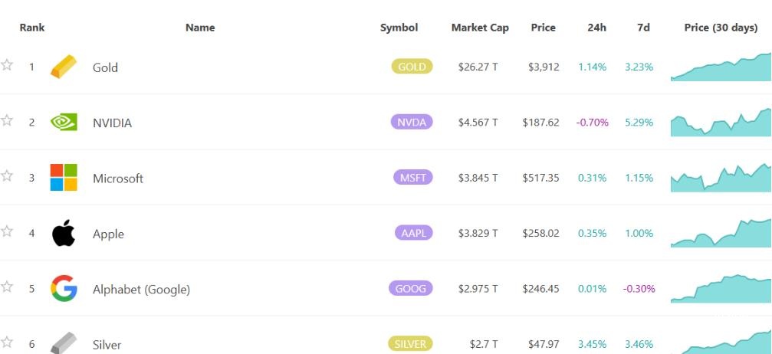The image size is (772, 354).
Task: Sort table by Market Cap column
Action: (x=479, y=28)
